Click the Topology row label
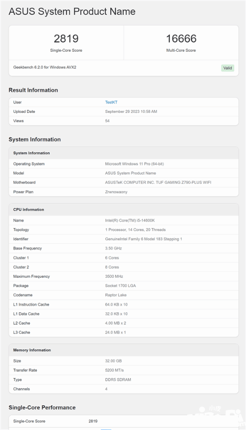246x430 pixels. (21, 230)
